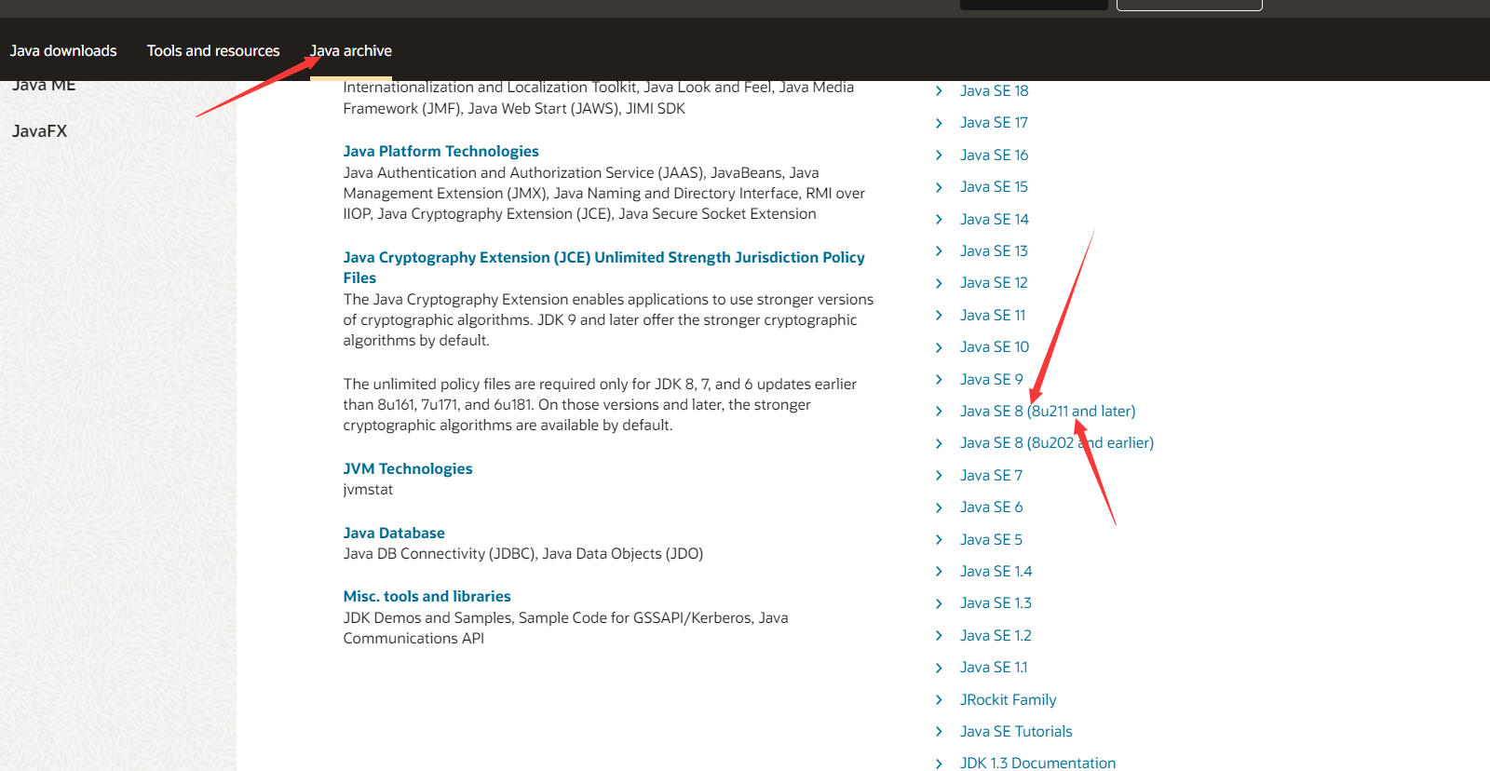
Task: Click the chevron beside Java SE 1.2
Action: click(x=939, y=635)
